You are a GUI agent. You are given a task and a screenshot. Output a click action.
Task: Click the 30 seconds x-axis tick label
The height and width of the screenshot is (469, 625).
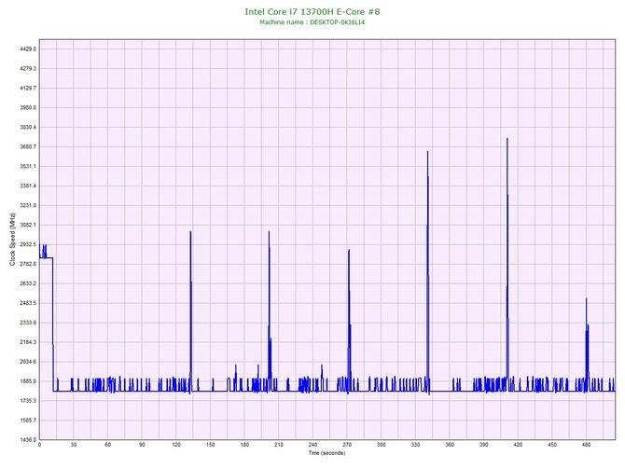pos(74,445)
